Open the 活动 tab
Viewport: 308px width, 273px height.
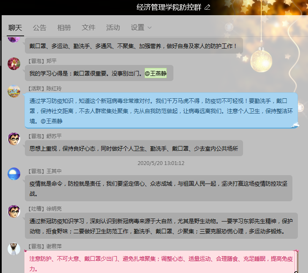(113, 28)
